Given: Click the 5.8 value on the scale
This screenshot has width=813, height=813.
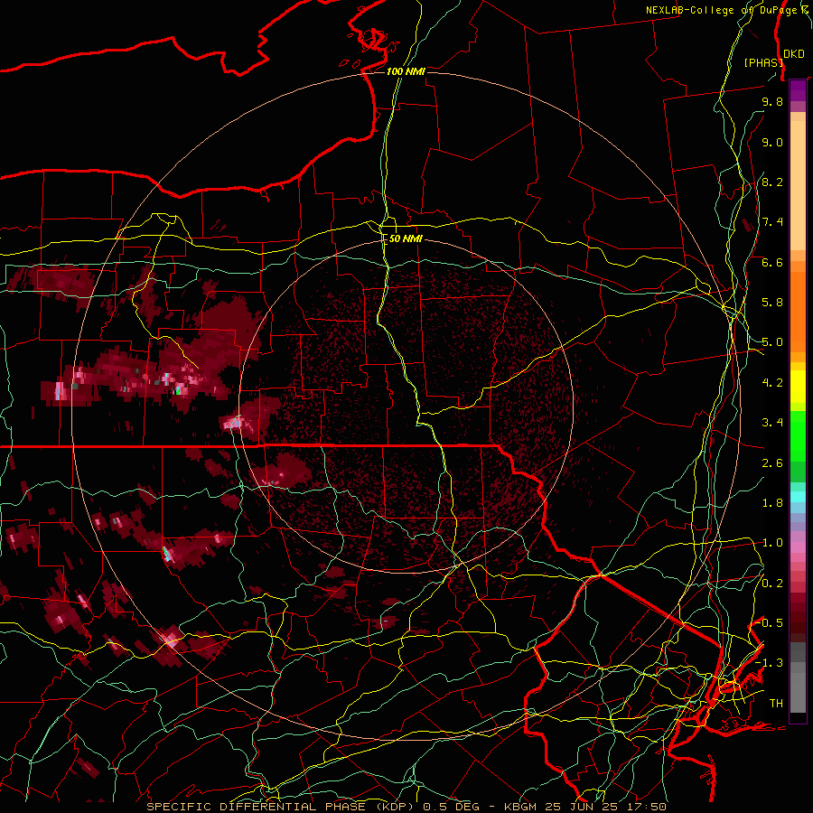Looking at the screenshot, I should (772, 303).
